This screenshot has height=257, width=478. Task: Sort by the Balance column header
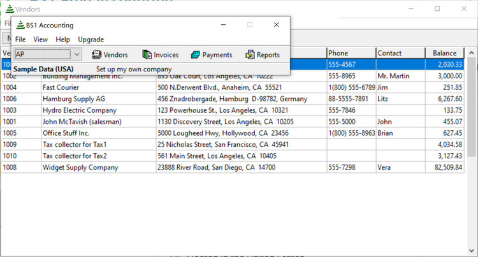(445, 53)
